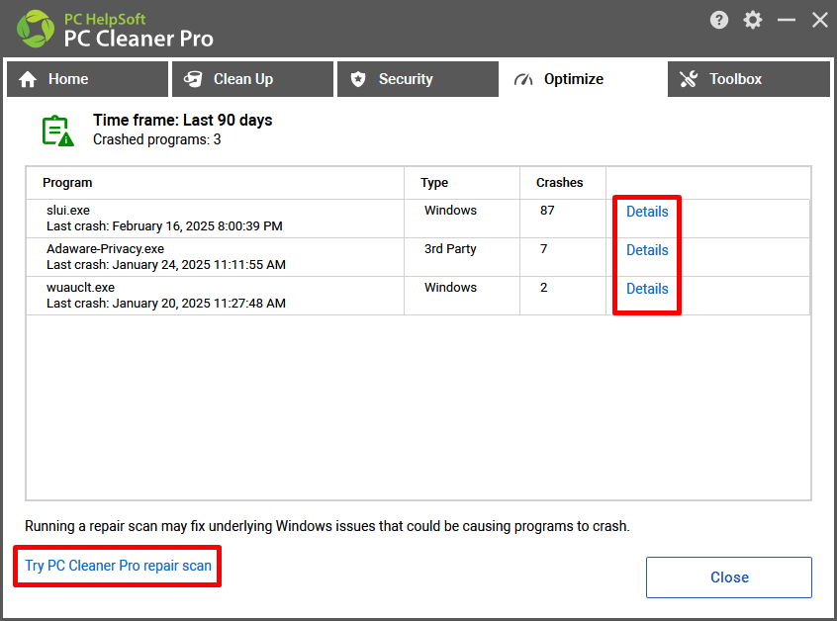Switch to the Home tab
Image resolution: width=837 pixels, height=621 pixels.
coord(87,79)
